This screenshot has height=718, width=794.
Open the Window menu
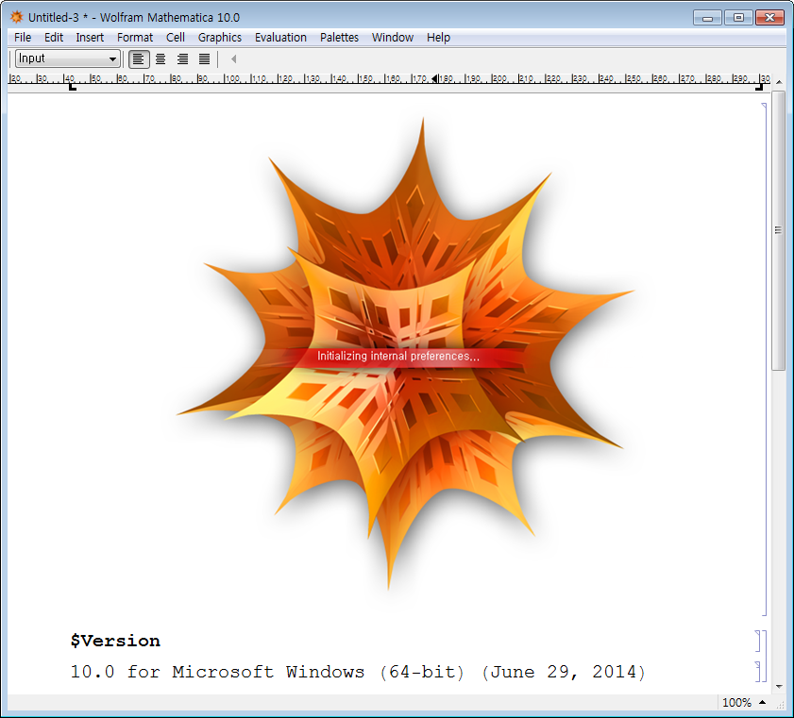click(x=393, y=38)
